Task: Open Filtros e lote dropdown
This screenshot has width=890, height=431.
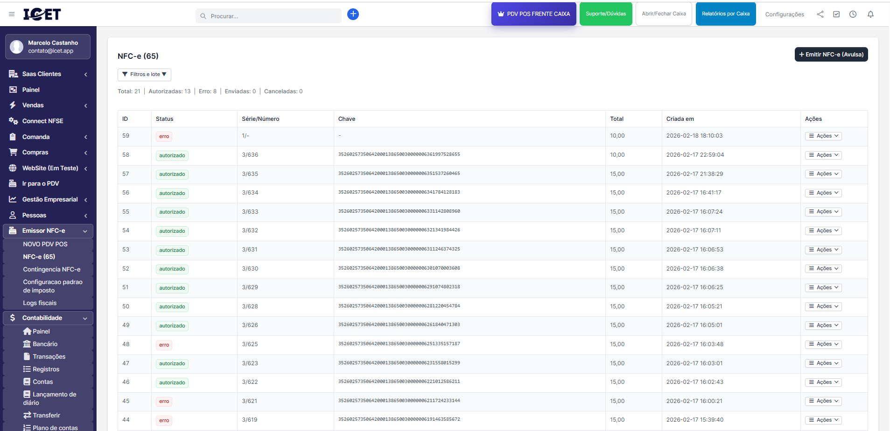Action: pos(144,75)
